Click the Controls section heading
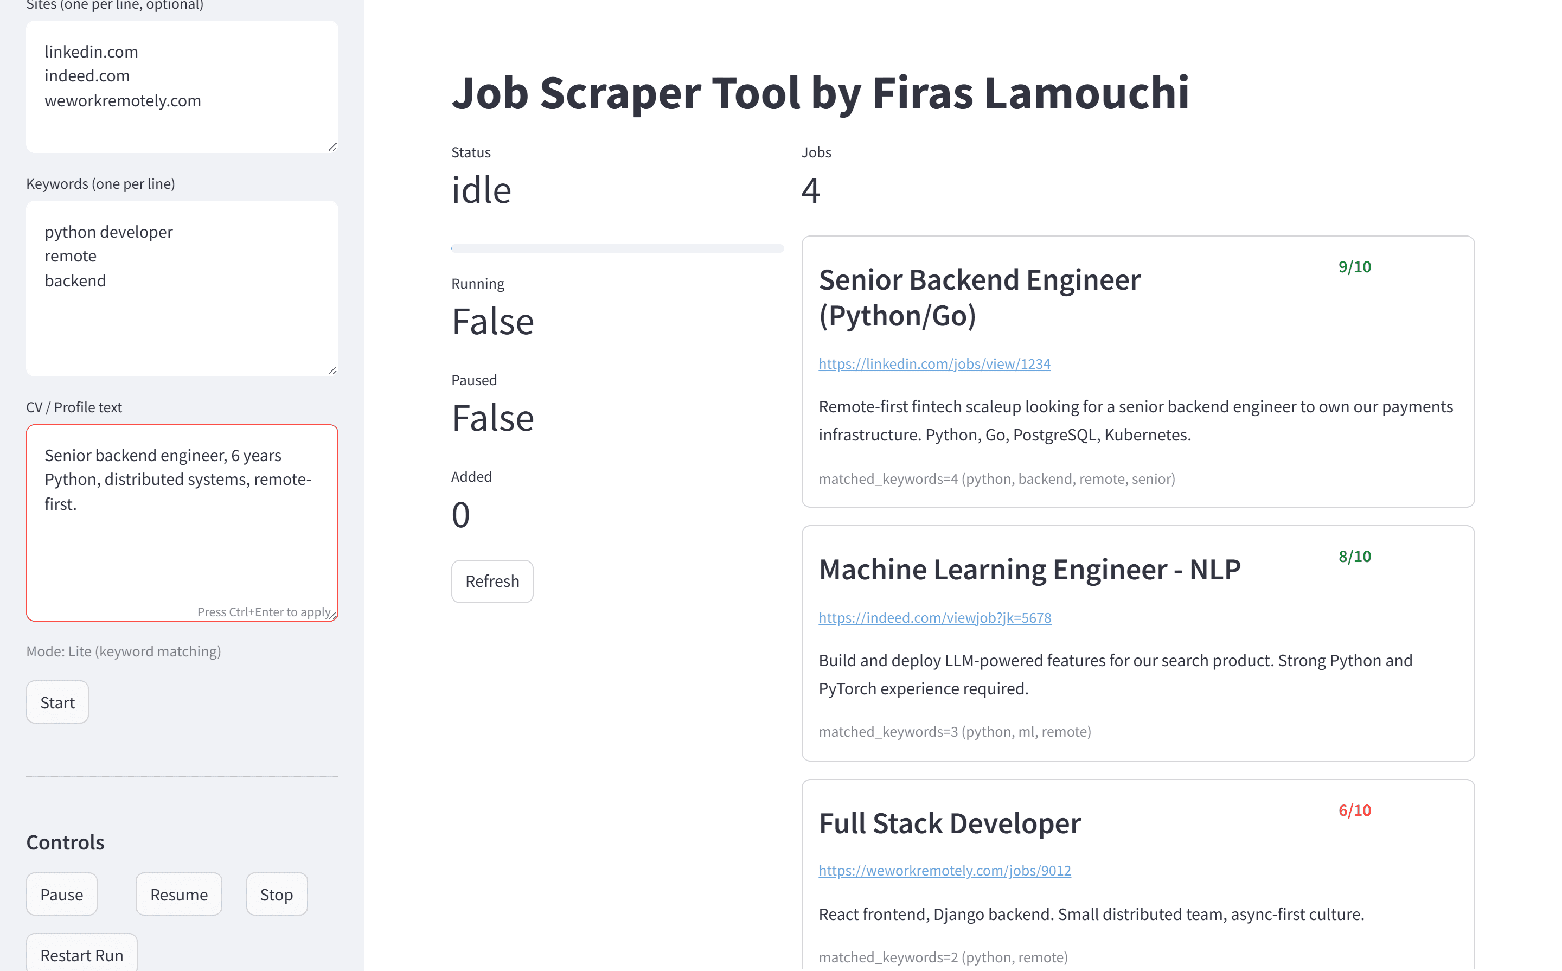 [66, 842]
